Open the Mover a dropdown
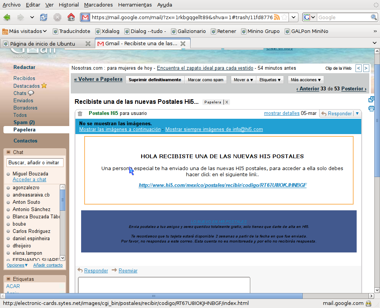Image resolution: width=380 pixels, height=308 pixels. 243,80
